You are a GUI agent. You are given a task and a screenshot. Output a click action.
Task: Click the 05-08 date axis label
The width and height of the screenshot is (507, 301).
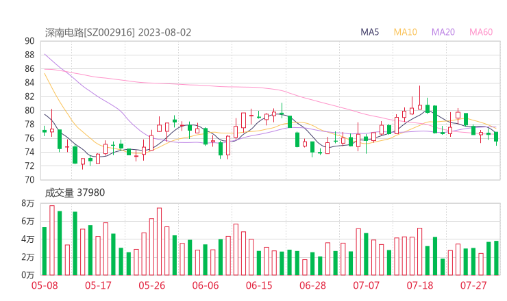[x=45, y=285]
